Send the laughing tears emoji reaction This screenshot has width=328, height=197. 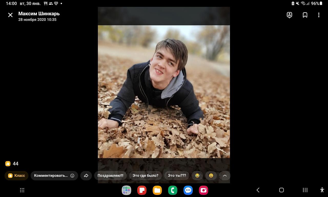pyautogui.click(x=197, y=176)
